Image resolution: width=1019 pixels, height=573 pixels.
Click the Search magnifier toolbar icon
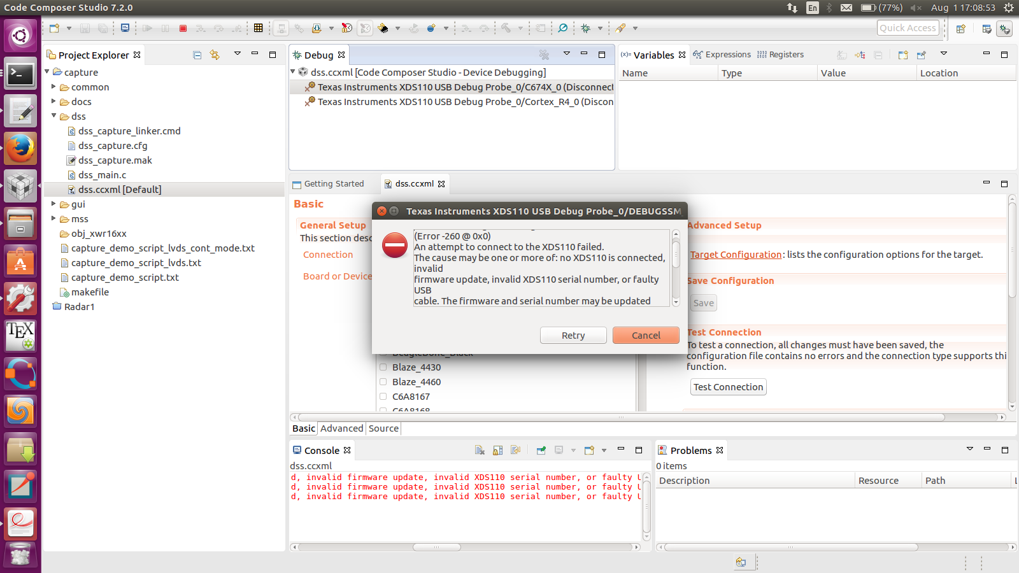click(x=562, y=28)
